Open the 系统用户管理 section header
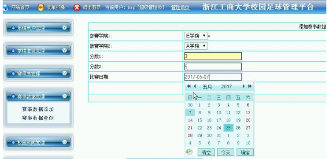Image resolution: width=333 pixels, height=159 pixels. pos(38,28)
